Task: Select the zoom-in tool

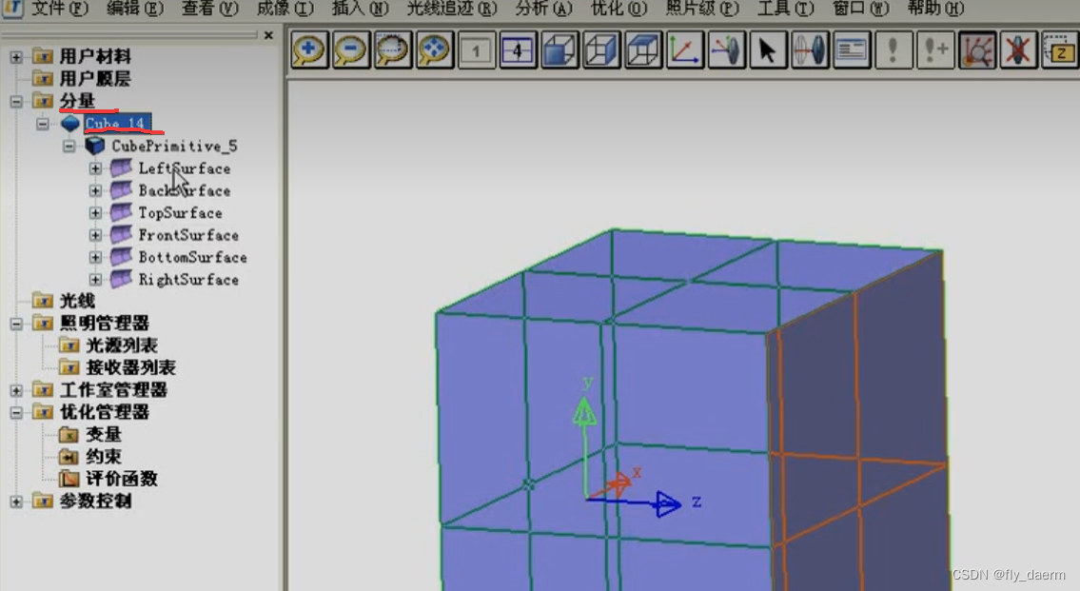Action: [306, 50]
